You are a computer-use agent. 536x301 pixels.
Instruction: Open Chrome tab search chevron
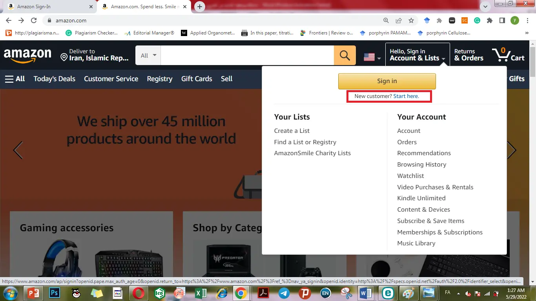tap(485, 7)
